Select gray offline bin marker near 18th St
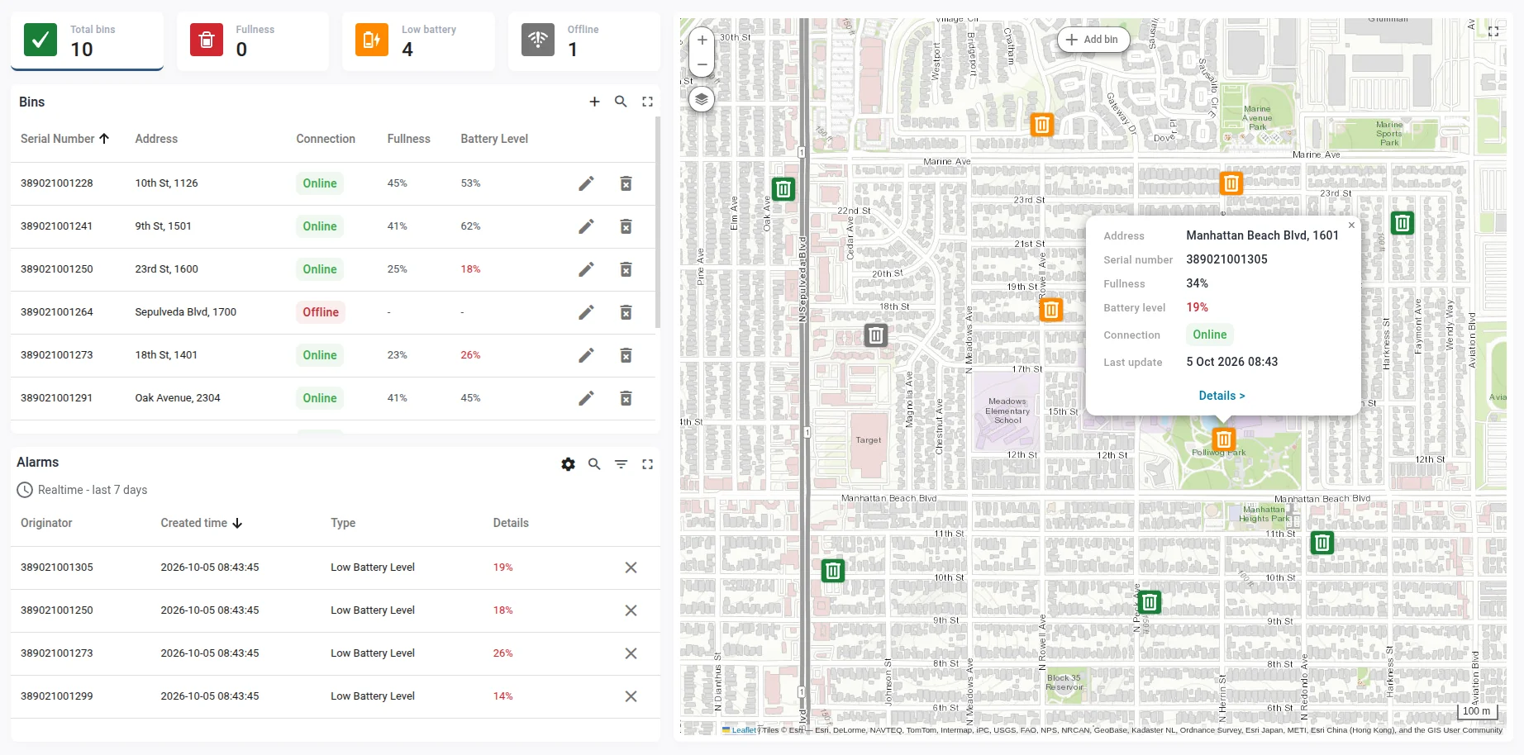The width and height of the screenshot is (1524, 755). point(876,335)
